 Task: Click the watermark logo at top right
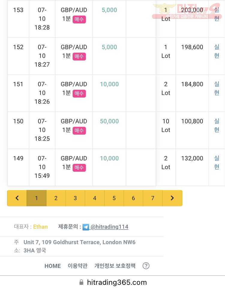(x=187, y=11)
